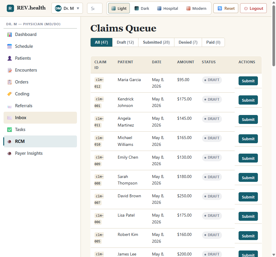Click the scrollbar down arrow
This screenshot has height=257, width=276.
pyautogui.click(x=274, y=255)
